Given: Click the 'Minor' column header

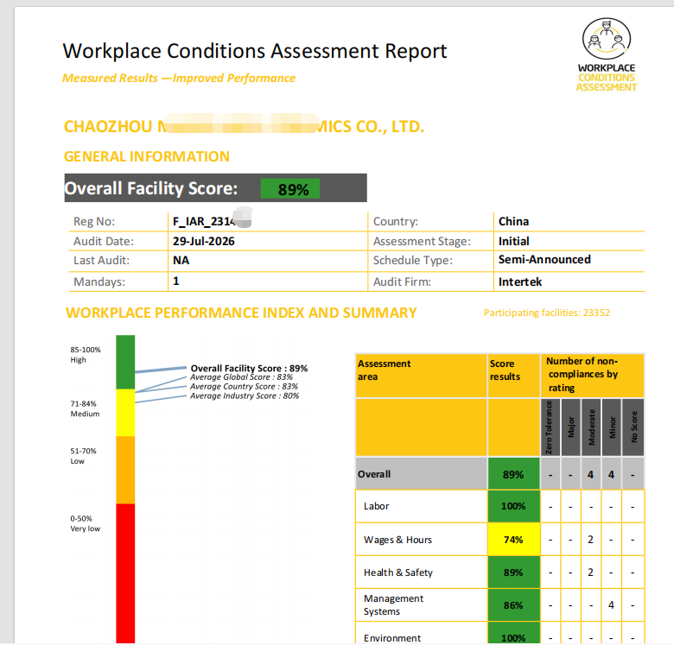Looking at the screenshot, I should [x=612, y=427].
